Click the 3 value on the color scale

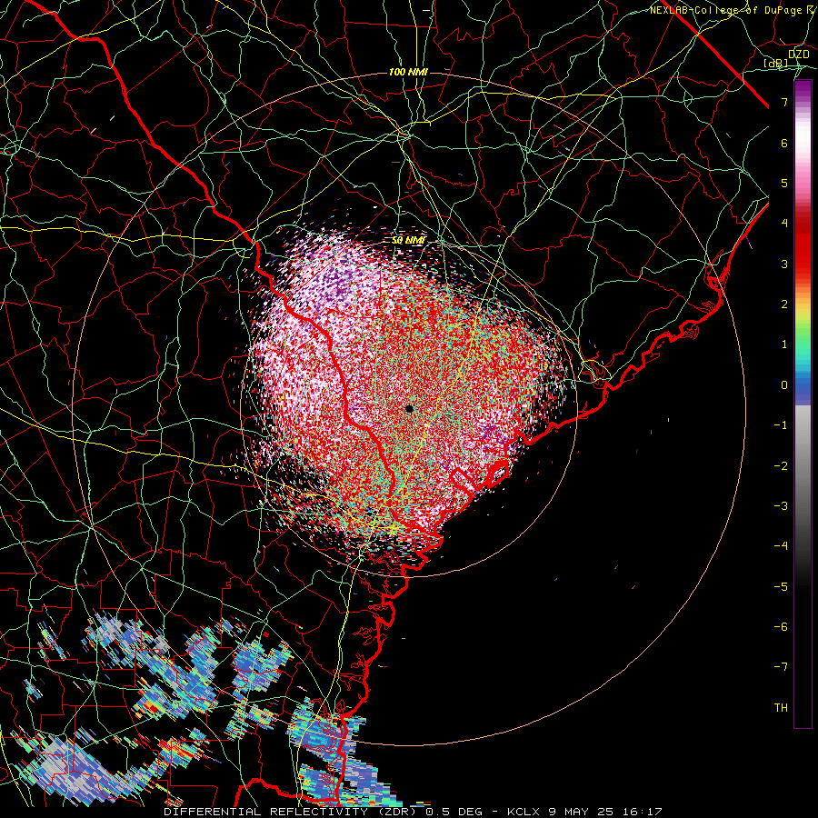(784, 264)
